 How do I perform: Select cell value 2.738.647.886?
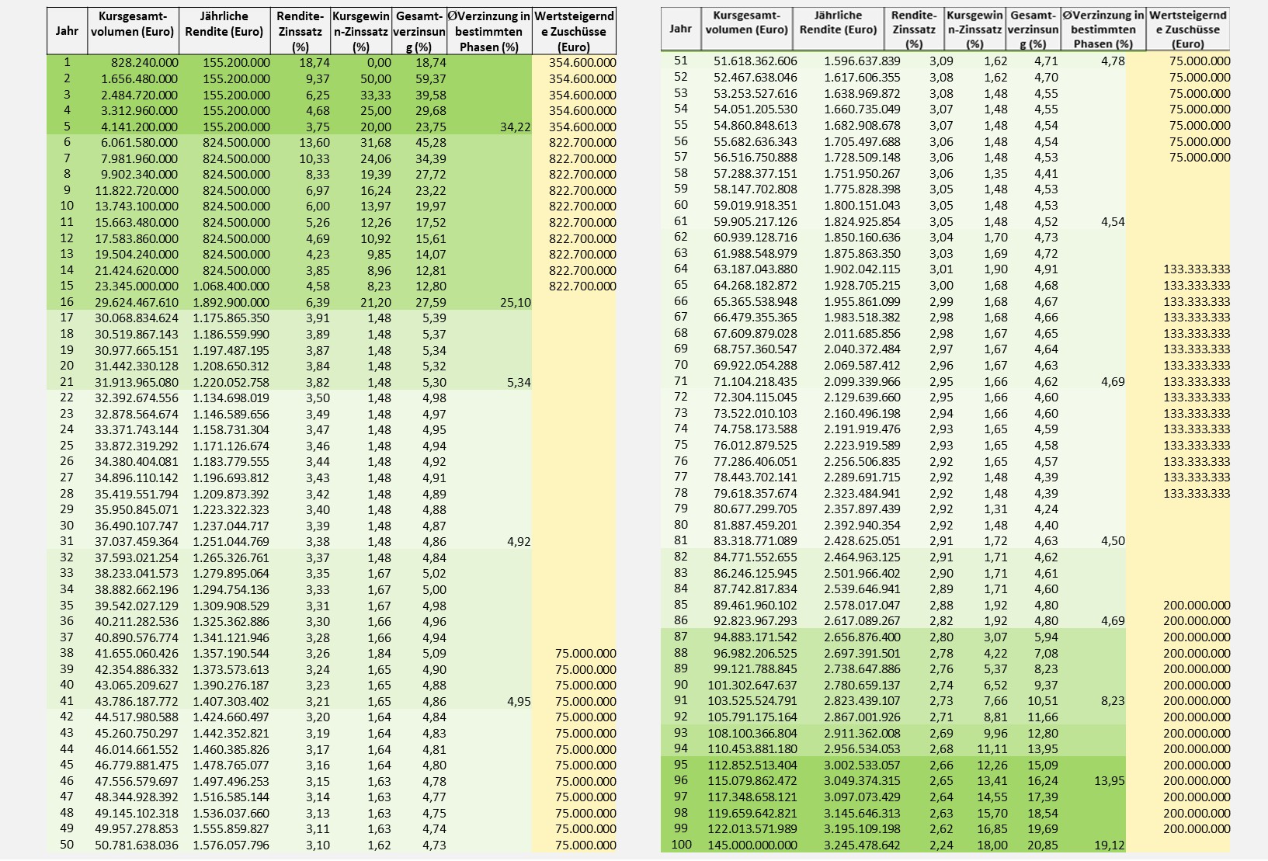pyautogui.click(x=862, y=669)
